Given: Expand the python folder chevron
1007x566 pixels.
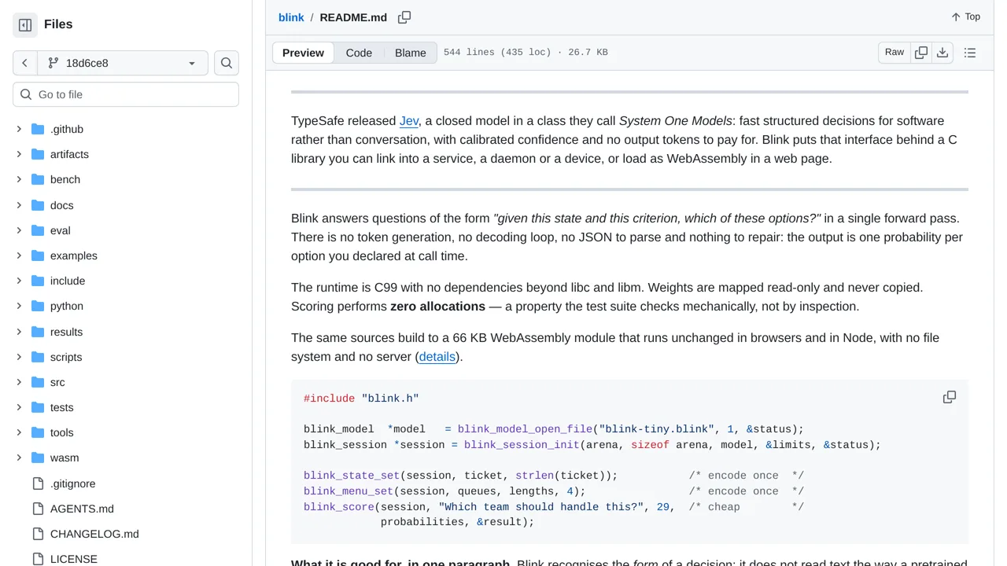Looking at the screenshot, I should [19, 306].
